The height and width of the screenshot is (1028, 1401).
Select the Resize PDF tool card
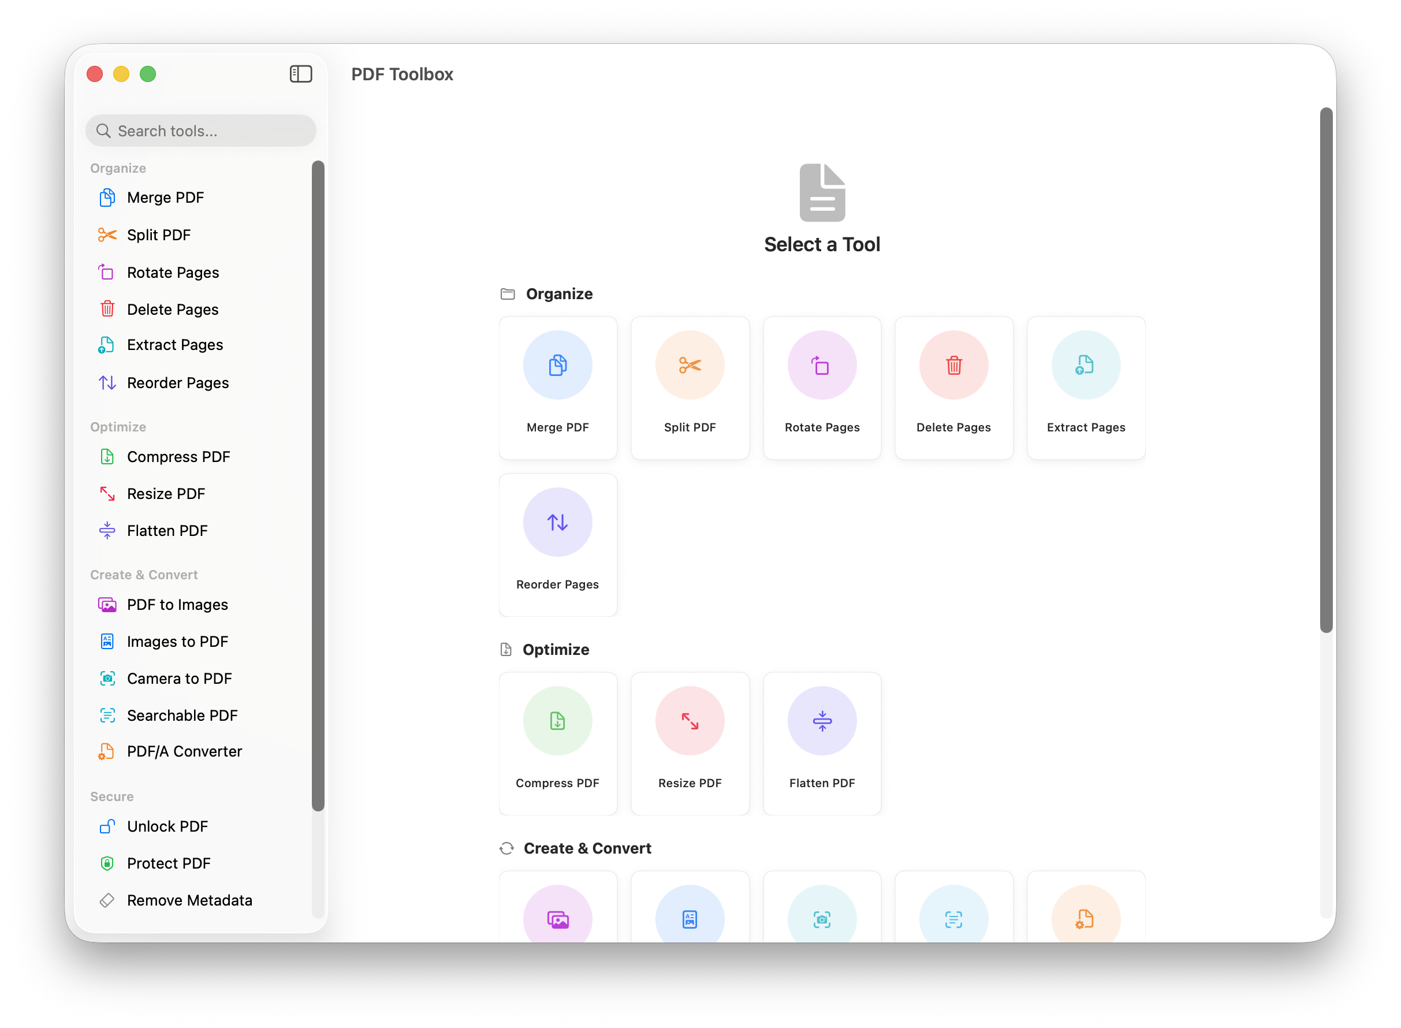[690, 744]
